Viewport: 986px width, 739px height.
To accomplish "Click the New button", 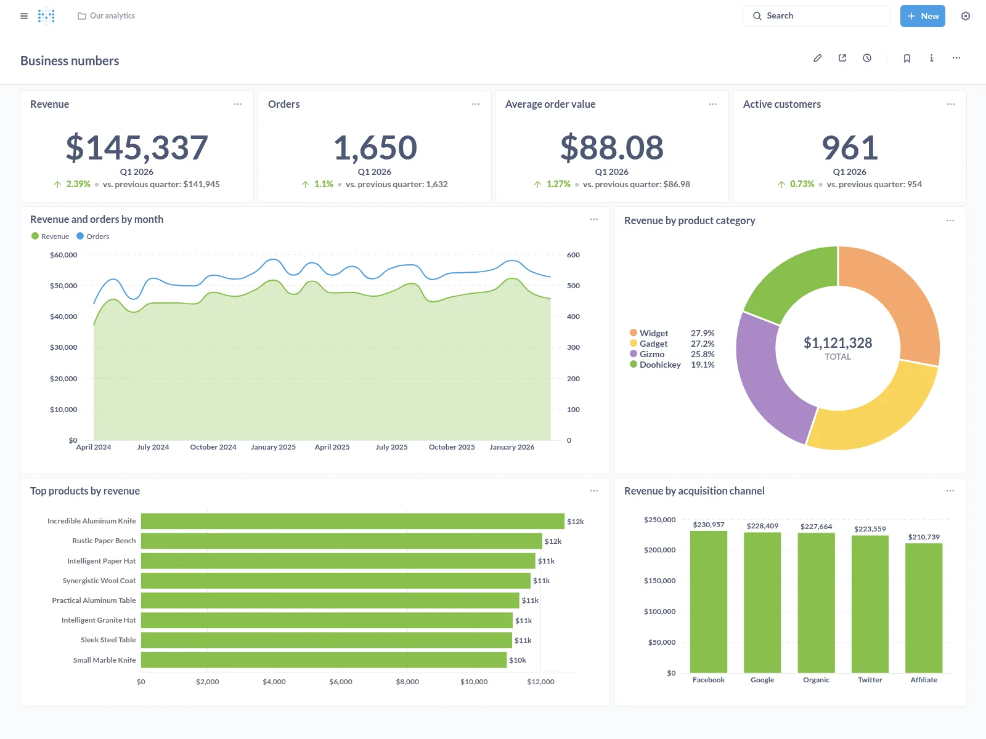I will tap(923, 16).
